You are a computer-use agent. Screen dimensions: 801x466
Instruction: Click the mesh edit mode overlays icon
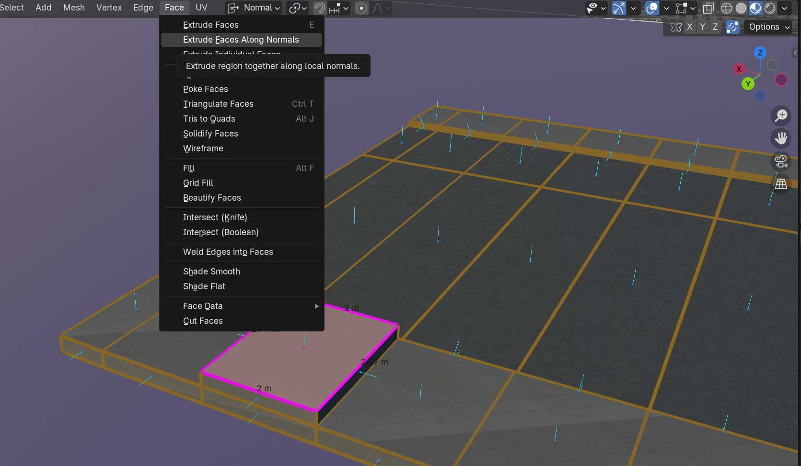pyautogui.click(x=681, y=8)
